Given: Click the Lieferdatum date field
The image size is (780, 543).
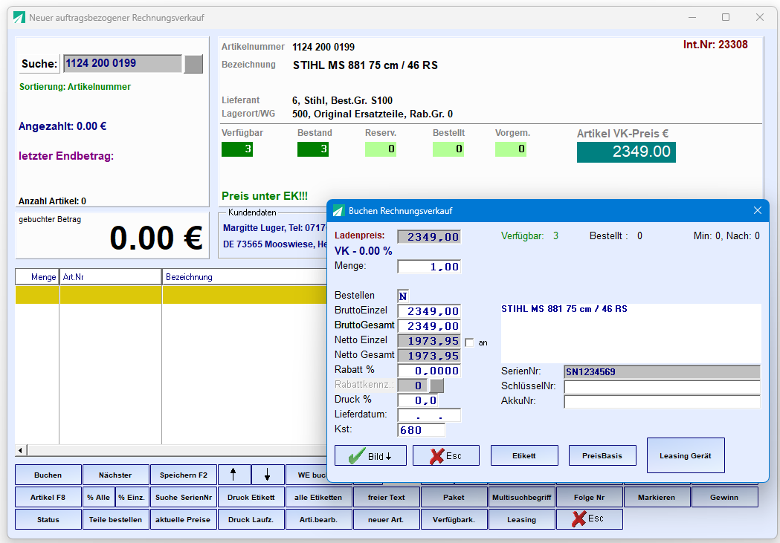Looking at the screenshot, I should point(429,415).
